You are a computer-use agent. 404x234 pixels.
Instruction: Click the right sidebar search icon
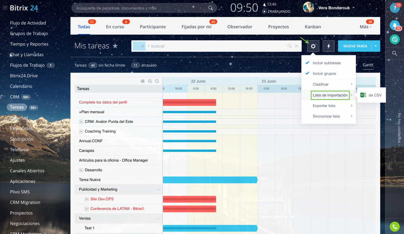395,53
